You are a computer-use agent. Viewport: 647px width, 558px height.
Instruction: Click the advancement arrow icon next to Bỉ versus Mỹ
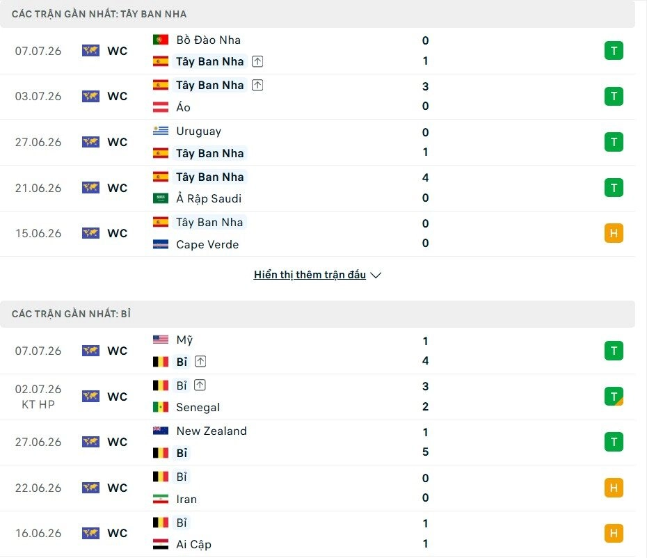click(x=200, y=362)
